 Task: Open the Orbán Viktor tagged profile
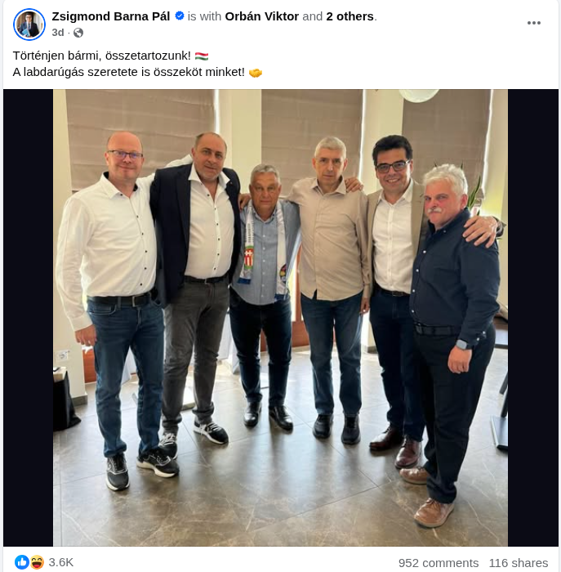(x=262, y=16)
